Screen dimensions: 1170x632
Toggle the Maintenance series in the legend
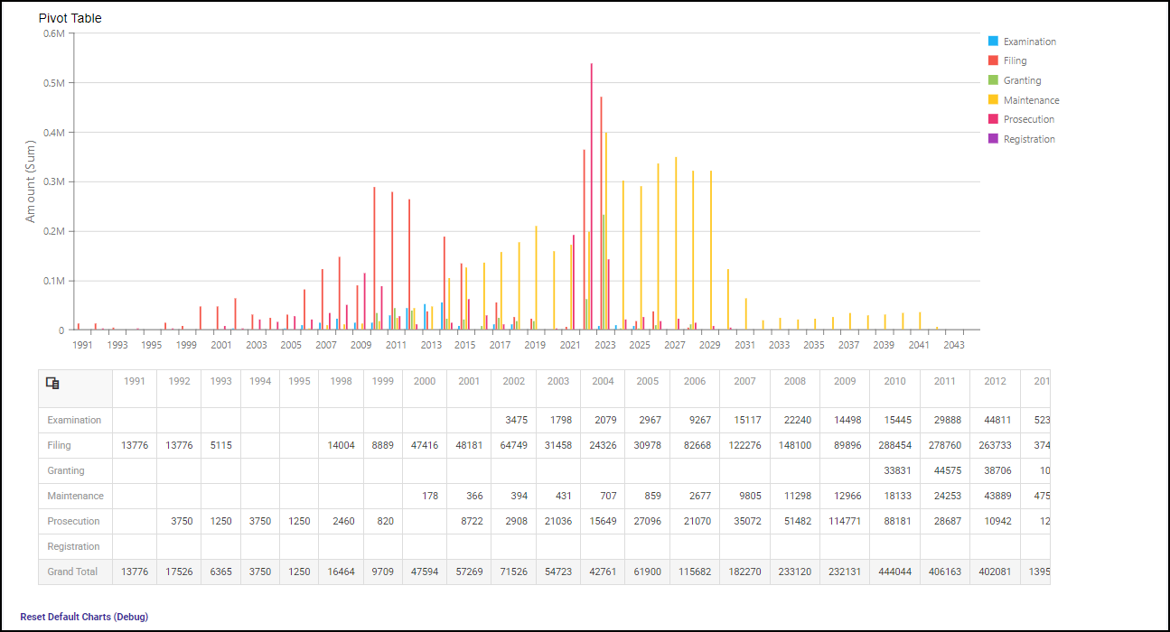click(1031, 100)
